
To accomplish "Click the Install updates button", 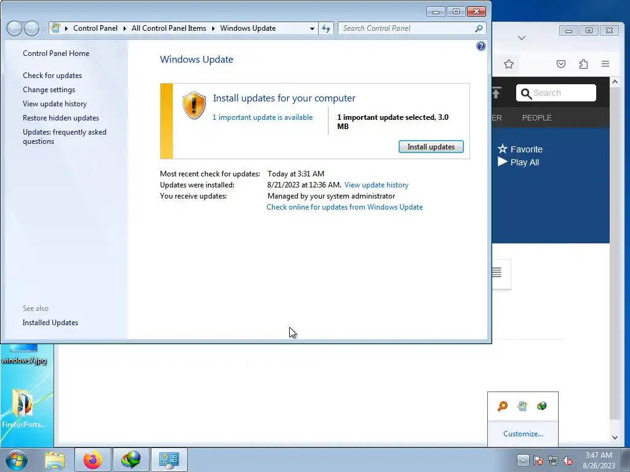I will point(431,147).
